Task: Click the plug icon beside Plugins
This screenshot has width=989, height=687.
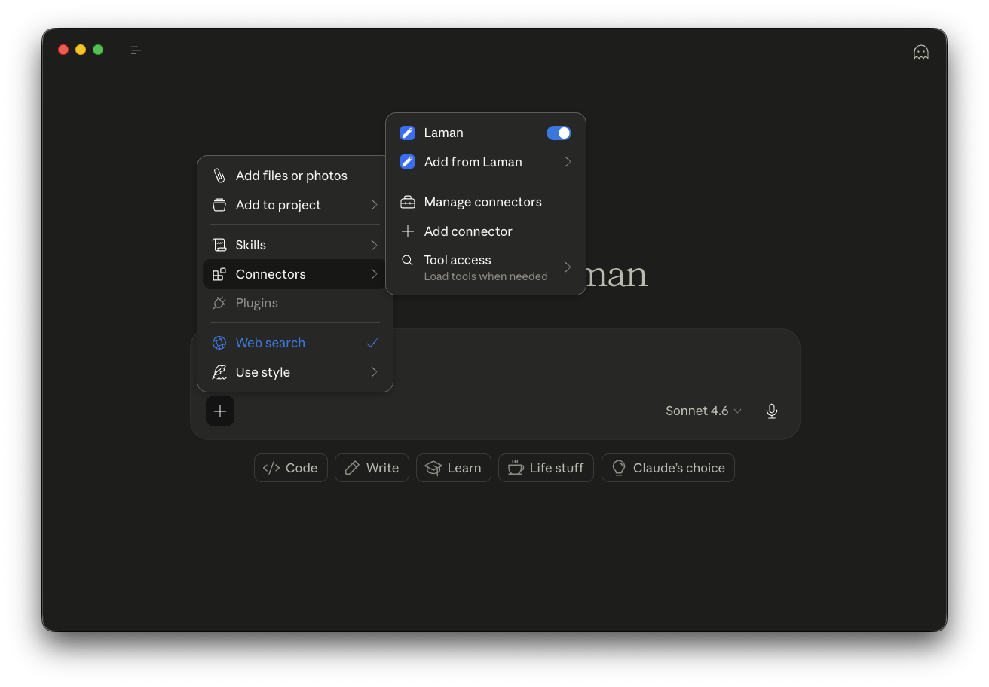Action: (x=219, y=303)
